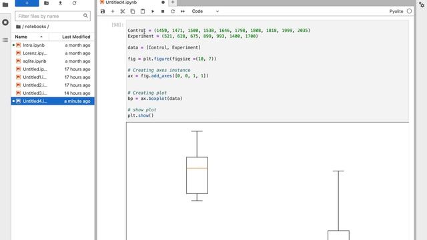The width and height of the screenshot is (427, 240).
Task: Open the table of contents sidebar icon
Action: [x=5, y=40]
